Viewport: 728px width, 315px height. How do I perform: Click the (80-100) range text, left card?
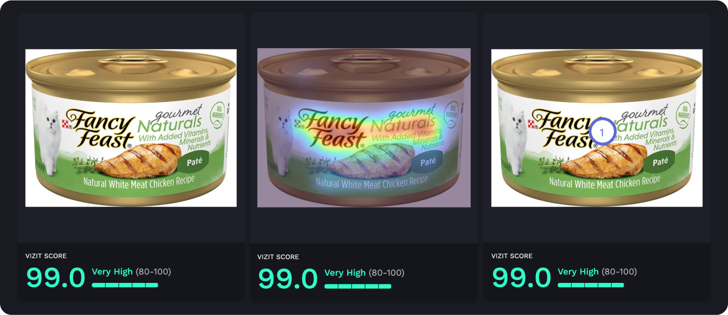pos(153,272)
